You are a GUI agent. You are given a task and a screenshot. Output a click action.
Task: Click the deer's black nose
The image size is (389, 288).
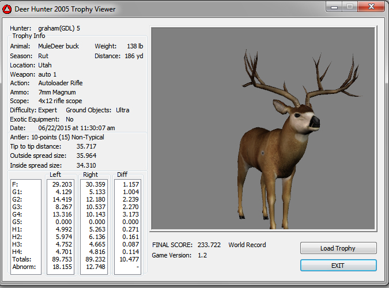(315, 122)
